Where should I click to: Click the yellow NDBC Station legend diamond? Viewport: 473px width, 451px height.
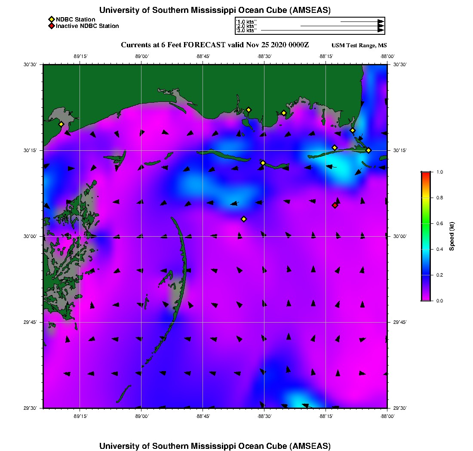[51, 19]
